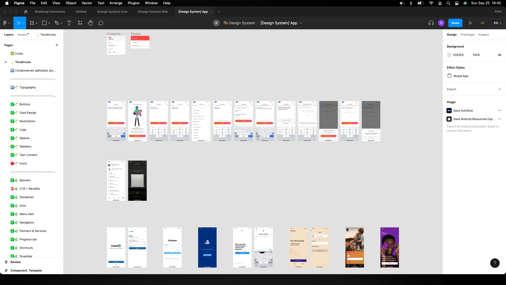
Task: Remove the Save Autoflow plugin entry
Action: tap(499, 111)
